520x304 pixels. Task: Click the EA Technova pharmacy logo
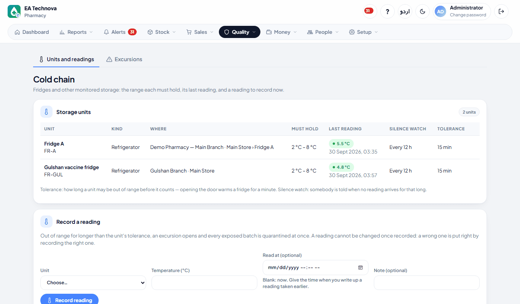(14, 11)
